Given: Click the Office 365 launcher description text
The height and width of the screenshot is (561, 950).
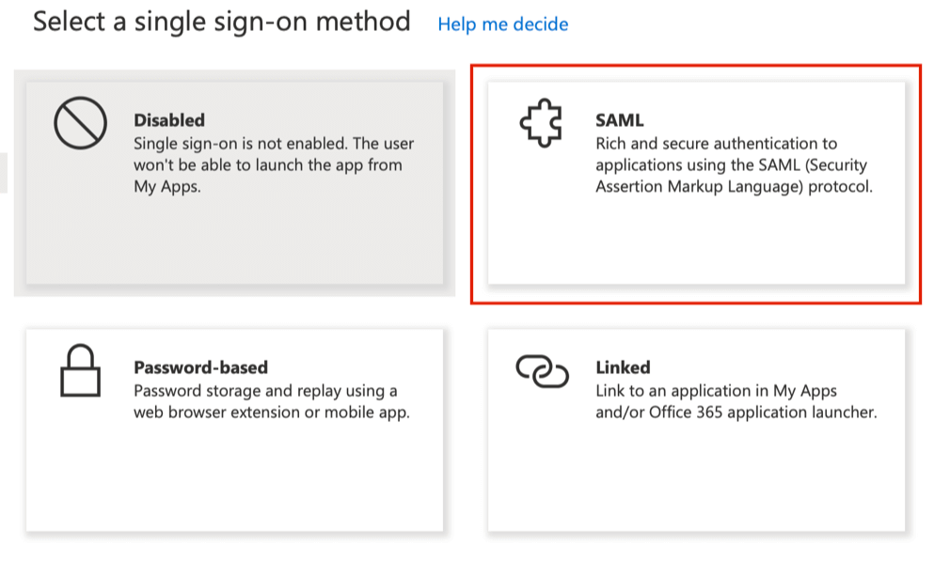Looking at the screenshot, I should click(736, 401).
